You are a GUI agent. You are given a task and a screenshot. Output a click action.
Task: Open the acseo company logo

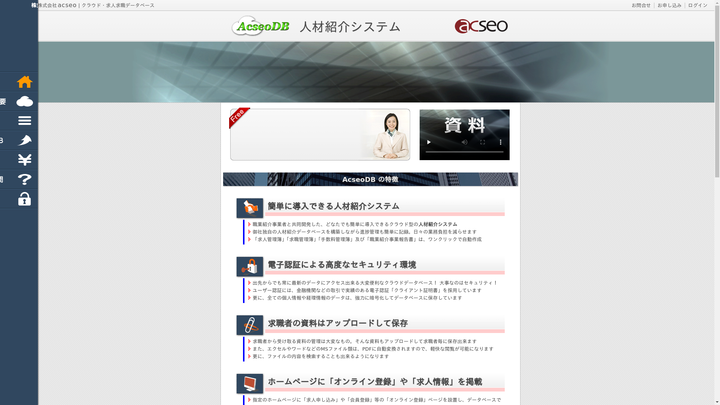pyautogui.click(x=481, y=26)
